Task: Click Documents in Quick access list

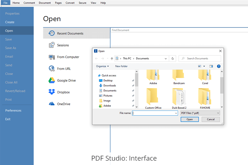Action: 110,90
